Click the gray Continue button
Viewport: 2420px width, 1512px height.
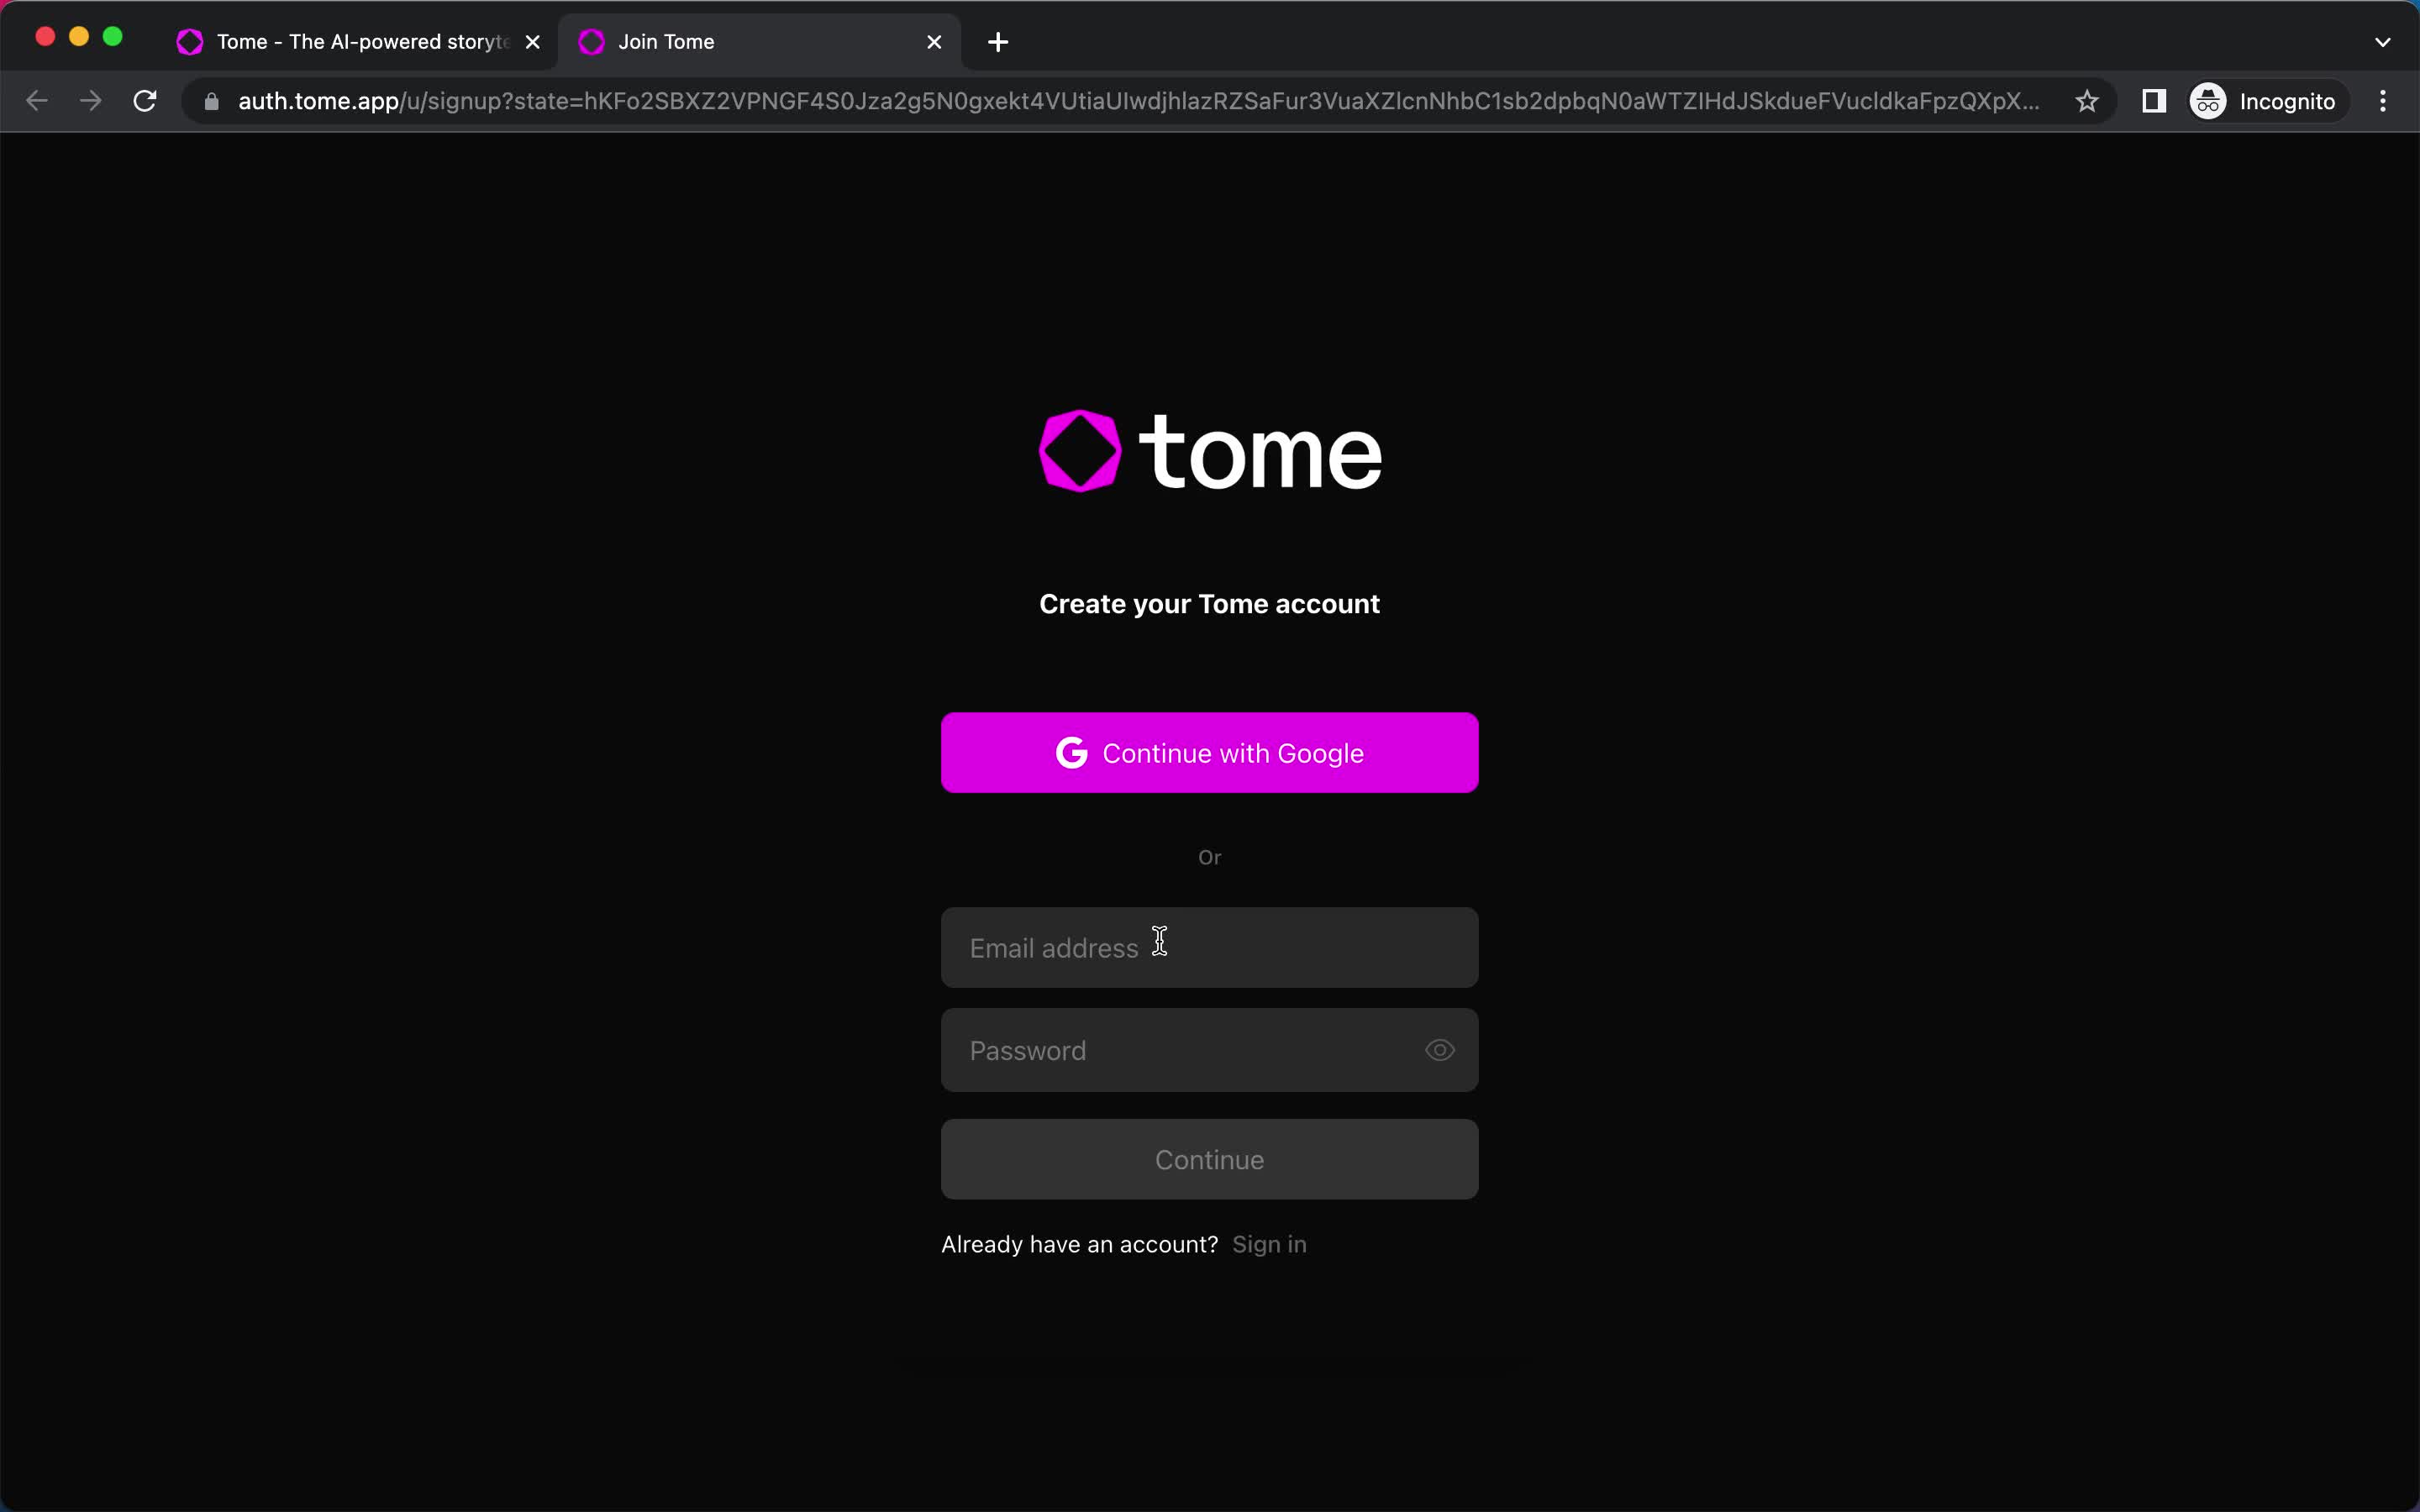(x=1209, y=1159)
